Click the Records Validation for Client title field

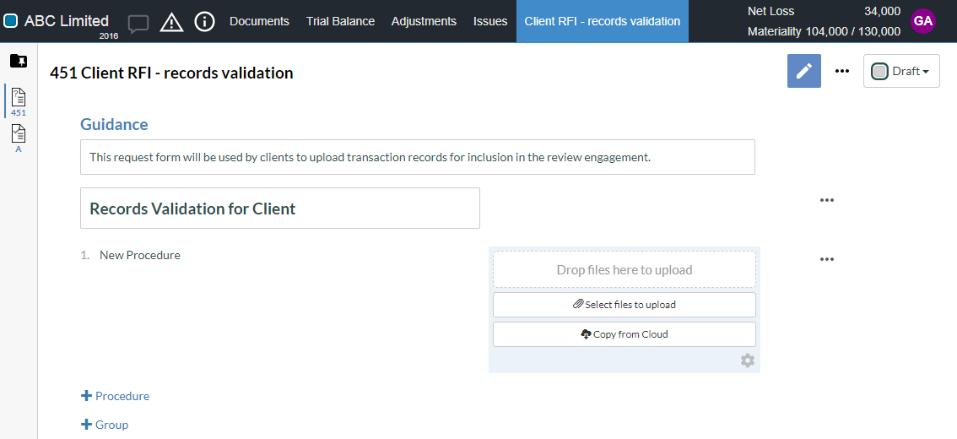click(x=279, y=209)
